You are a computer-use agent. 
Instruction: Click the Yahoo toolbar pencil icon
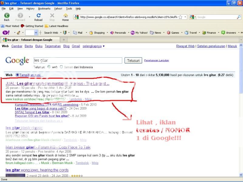coord(19,32)
